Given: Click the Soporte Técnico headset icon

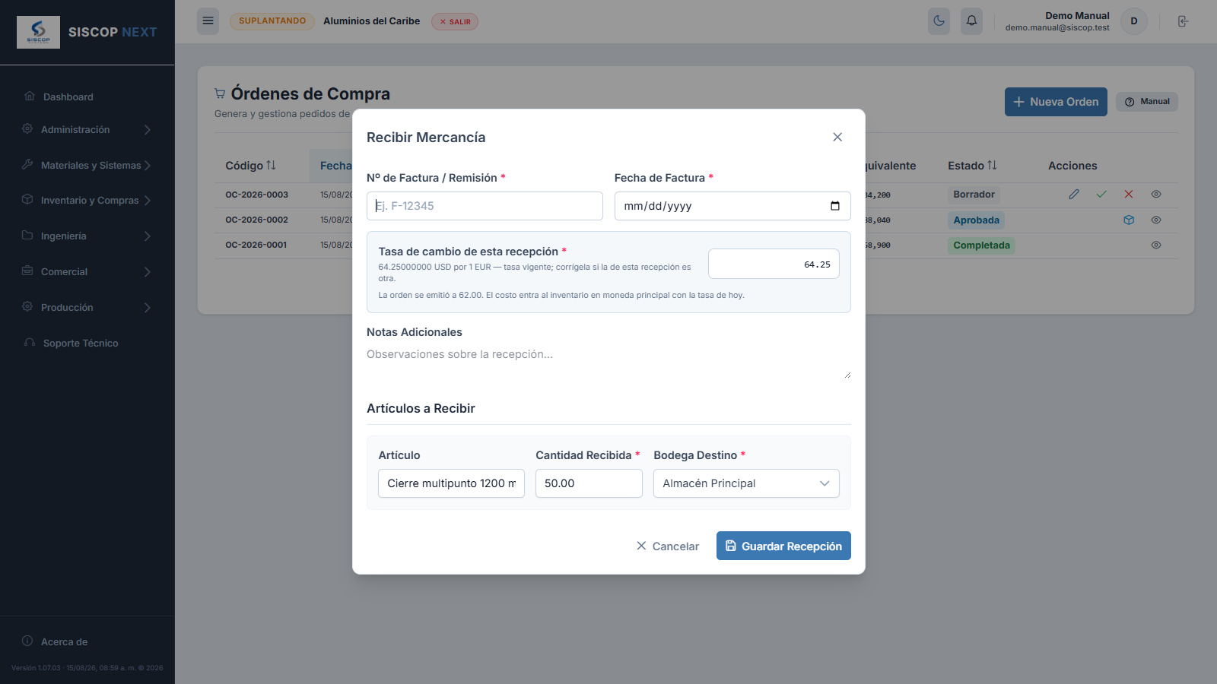Looking at the screenshot, I should [x=30, y=342].
